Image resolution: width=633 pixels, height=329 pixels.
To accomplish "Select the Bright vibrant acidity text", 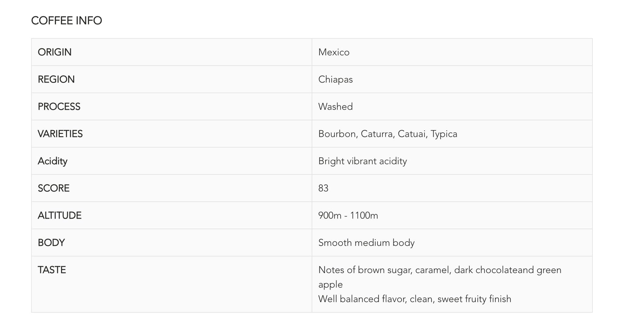I will coord(362,161).
